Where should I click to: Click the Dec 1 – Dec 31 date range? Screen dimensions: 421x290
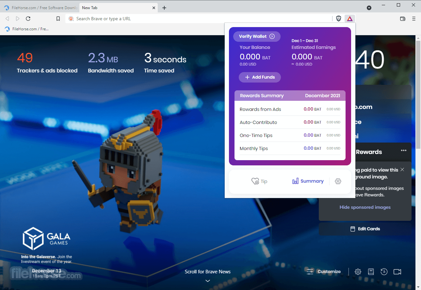point(305,41)
